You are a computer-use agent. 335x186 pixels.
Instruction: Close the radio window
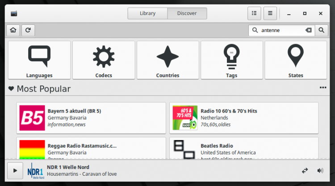[x=321, y=14]
